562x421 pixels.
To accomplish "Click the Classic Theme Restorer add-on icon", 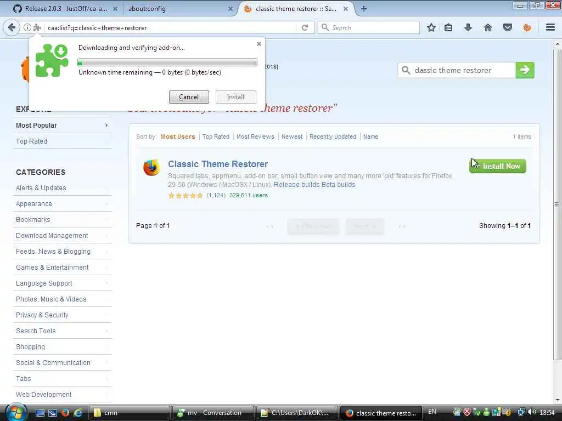I will (x=151, y=168).
